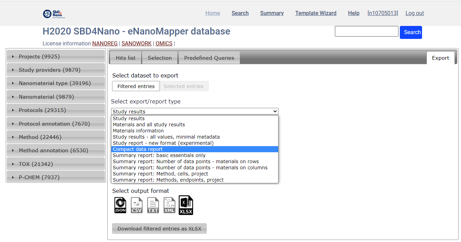Image resolution: width=461 pixels, height=242 pixels.
Task: Choose the XLSX output format icon
Action: (x=186, y=205)
